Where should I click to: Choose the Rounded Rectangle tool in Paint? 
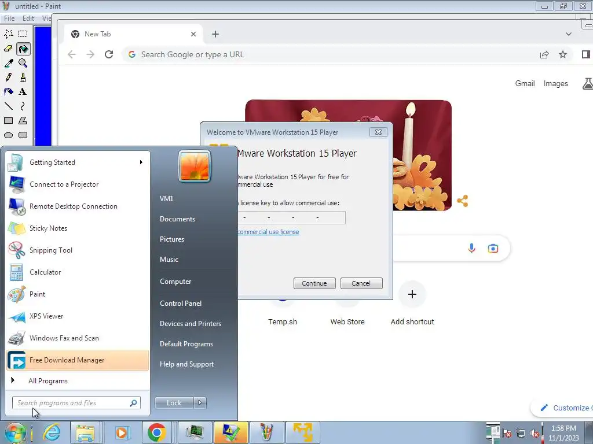[23, 135]
